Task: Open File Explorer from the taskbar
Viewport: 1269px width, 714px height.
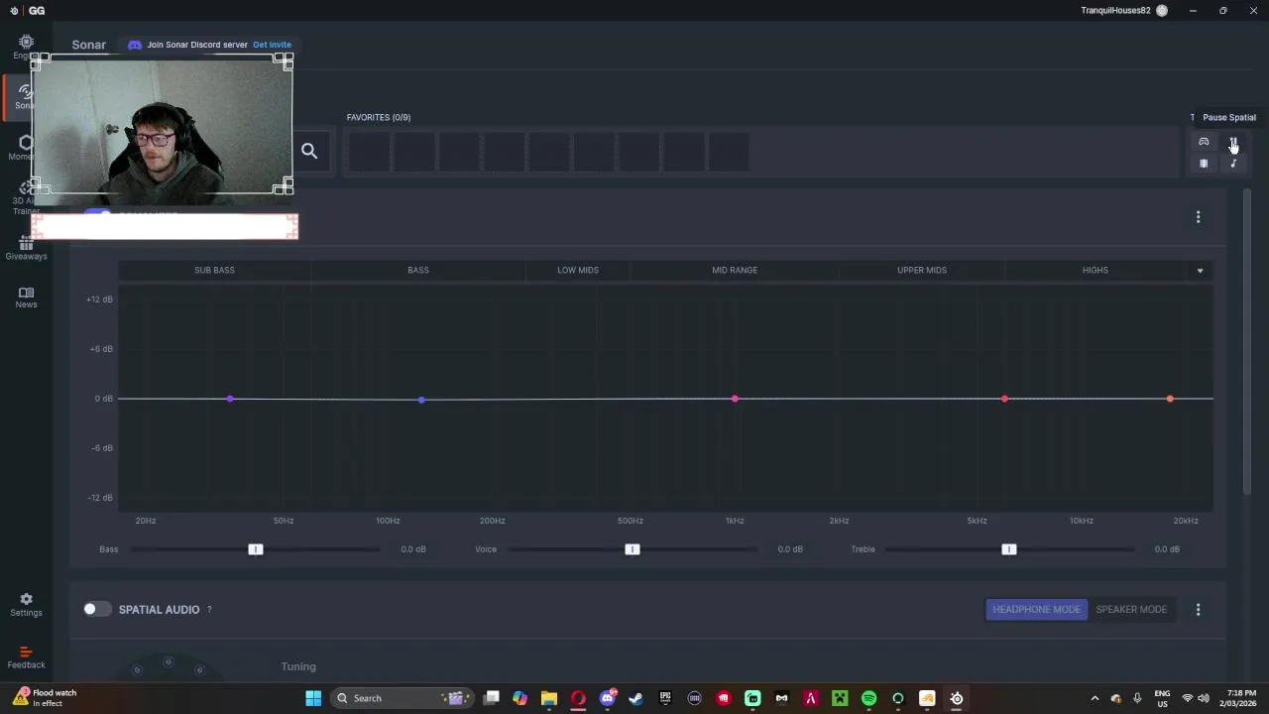Action: 549,698
